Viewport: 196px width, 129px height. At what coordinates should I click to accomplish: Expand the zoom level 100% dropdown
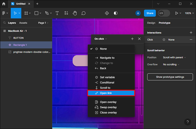tap(189, 13)
